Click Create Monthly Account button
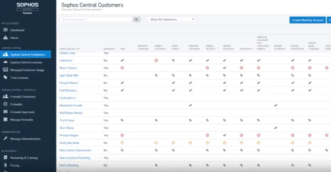 (x=308, y=20)
